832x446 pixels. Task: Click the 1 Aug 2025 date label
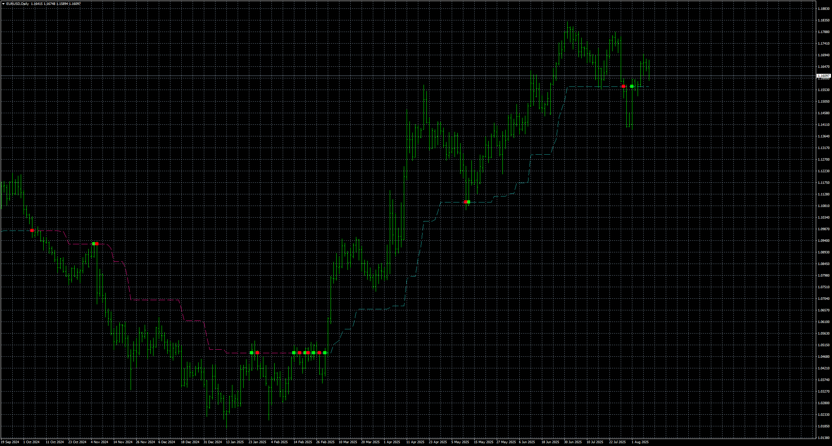pyautogui.click(x=640, y=442)
